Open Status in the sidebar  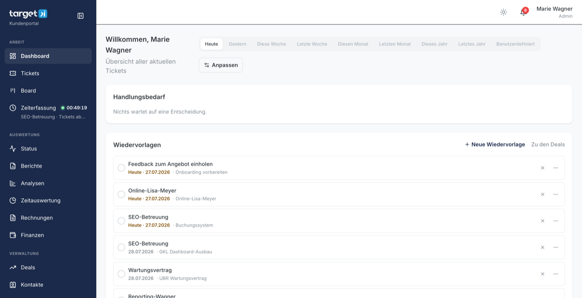tap(48, 149)
